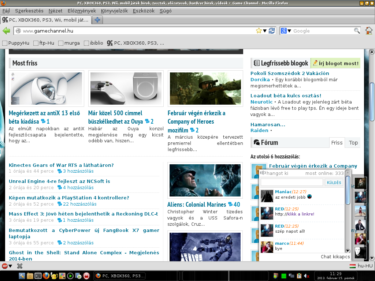
Task: Open 'Már közel 500 címmel büszkélkedhet az Ouya' headline
Action: pos(115,117)
